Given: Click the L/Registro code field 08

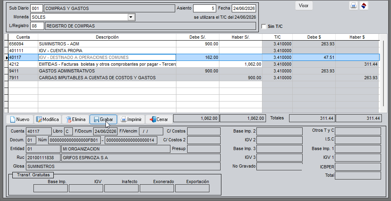Looking at the screenshot, I should pyautogui.click(x=37, y=26).
